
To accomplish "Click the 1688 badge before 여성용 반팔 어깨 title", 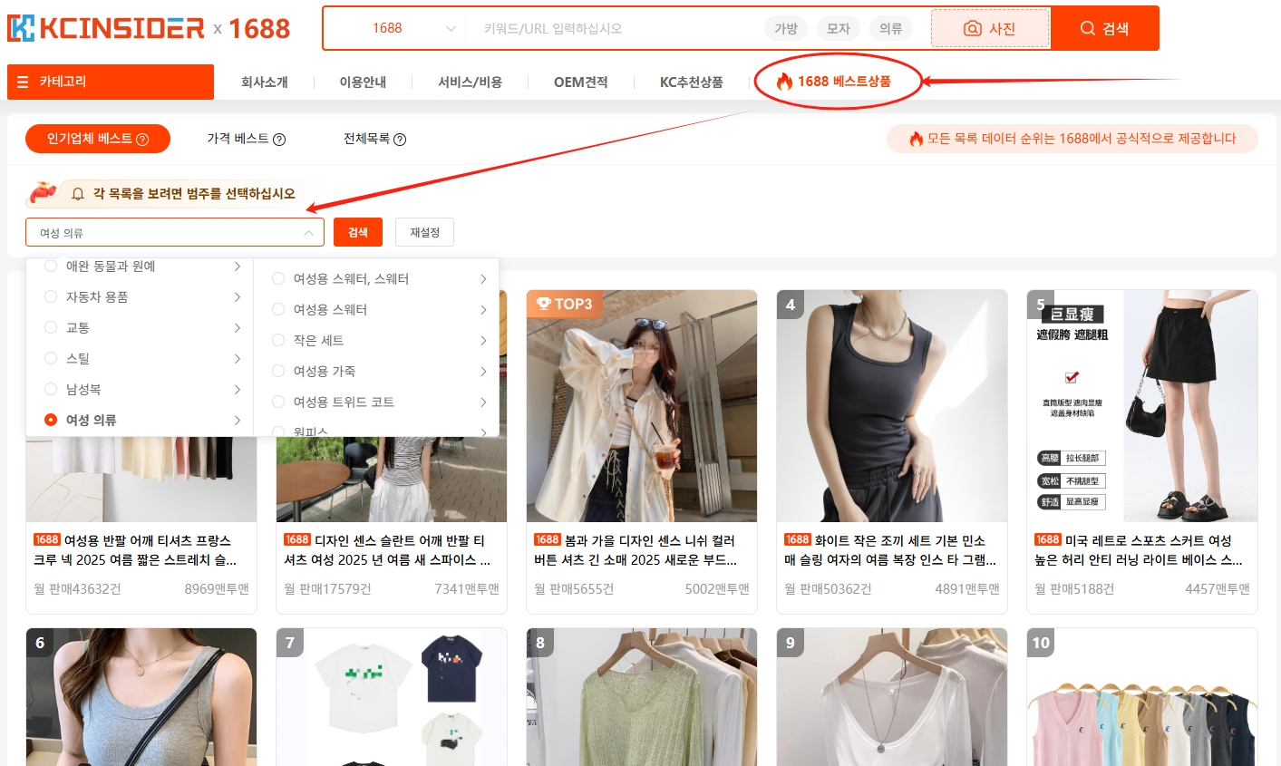I will point(47,539).
